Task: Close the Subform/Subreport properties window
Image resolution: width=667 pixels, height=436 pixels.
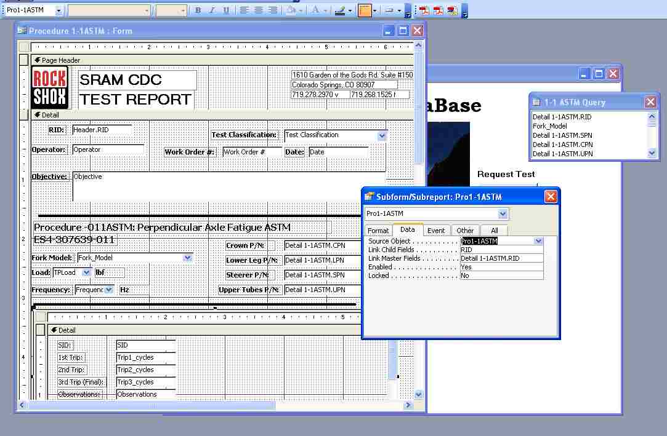Action: point(551,197)
